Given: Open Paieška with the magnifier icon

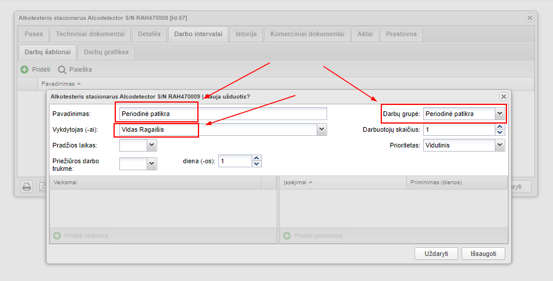Looking at the screenshot, I should [62, 69].
